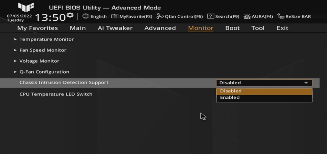The width and height of the screenshot is (327, 154).
Task: Open the Advanced tab
Action: (160, 28)
